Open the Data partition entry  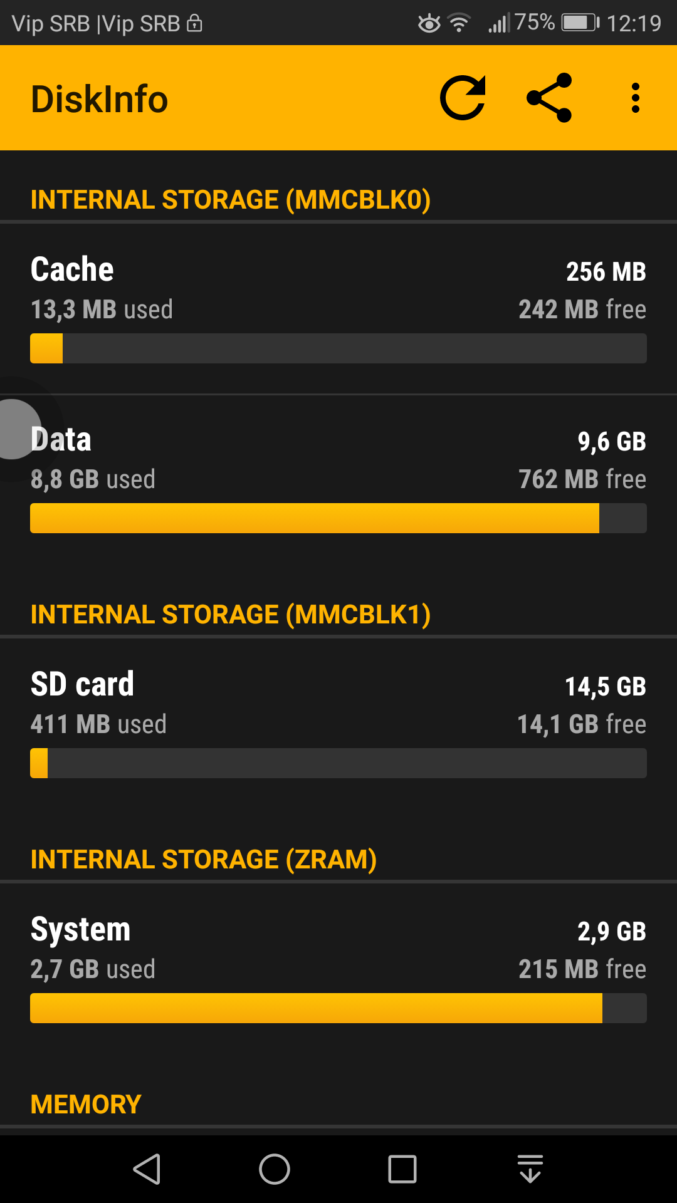click(338, 459)
